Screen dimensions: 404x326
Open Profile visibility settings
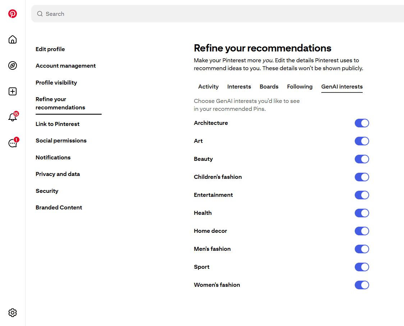(x=56, y=82)
